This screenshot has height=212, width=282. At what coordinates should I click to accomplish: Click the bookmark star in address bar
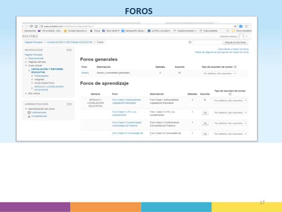235,26
